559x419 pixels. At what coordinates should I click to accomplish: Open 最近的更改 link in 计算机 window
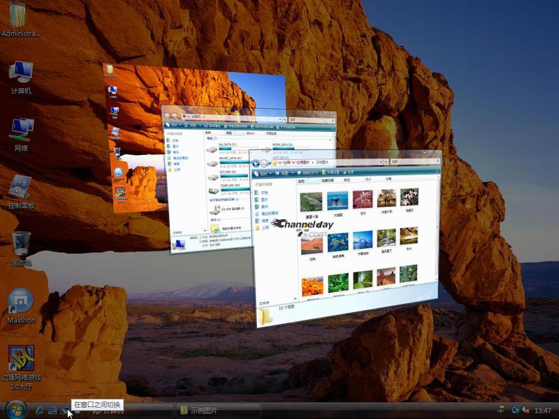178,158
